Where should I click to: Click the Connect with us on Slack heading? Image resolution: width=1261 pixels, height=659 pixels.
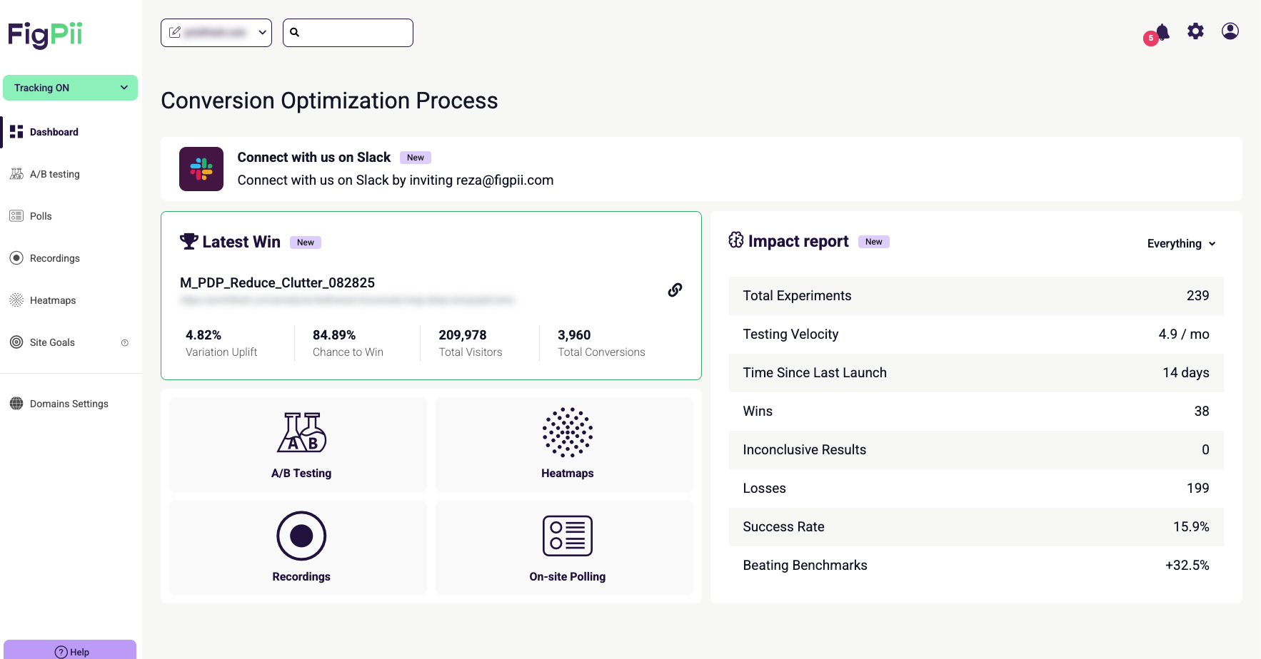pos(314,158)
